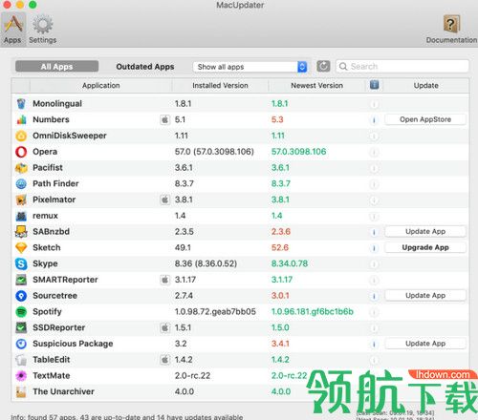Click the Pixelmator app icon
The width and height of the screenshot is (478, 420).
(x=21, y=199)
